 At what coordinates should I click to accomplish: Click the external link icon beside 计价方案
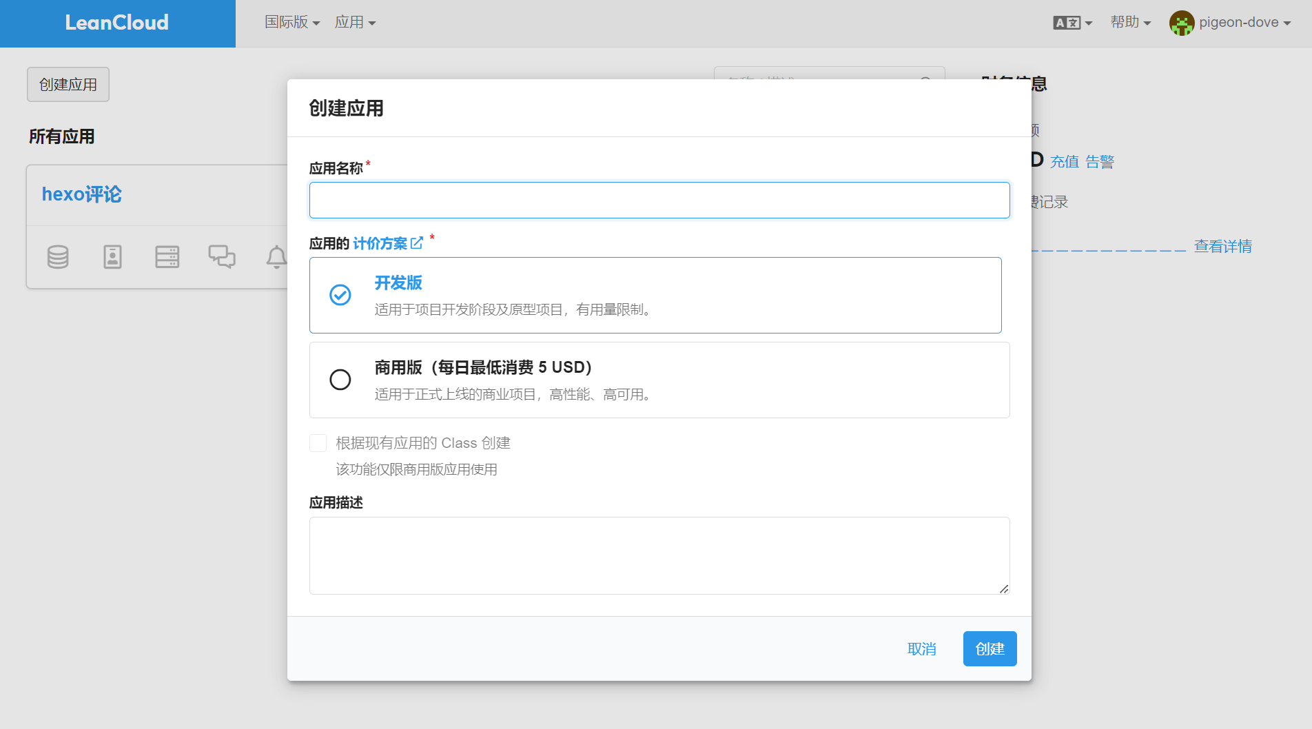pos(417,243)
